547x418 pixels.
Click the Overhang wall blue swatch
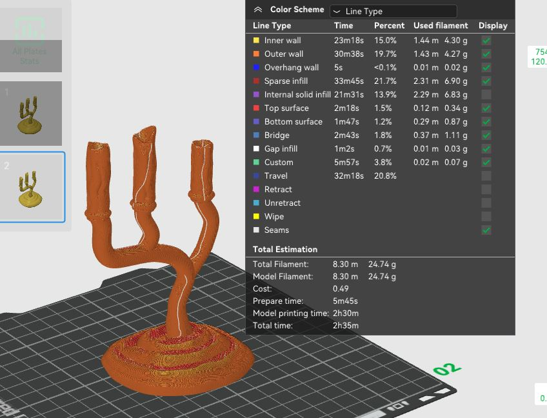256,67
